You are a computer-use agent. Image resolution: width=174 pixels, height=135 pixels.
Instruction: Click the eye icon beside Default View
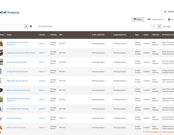(x=149, y=19)
